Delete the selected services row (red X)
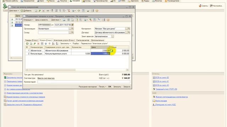 click(38, 43)
